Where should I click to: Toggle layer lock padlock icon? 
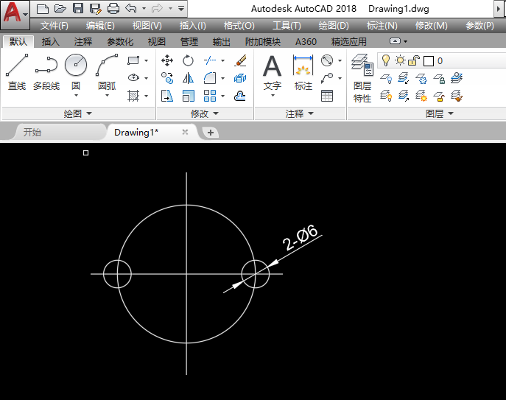pos(414,60)
